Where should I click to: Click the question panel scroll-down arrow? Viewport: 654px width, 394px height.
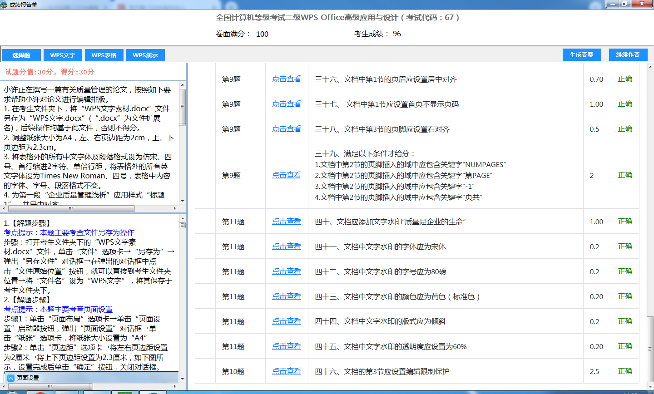pos(183,201)
